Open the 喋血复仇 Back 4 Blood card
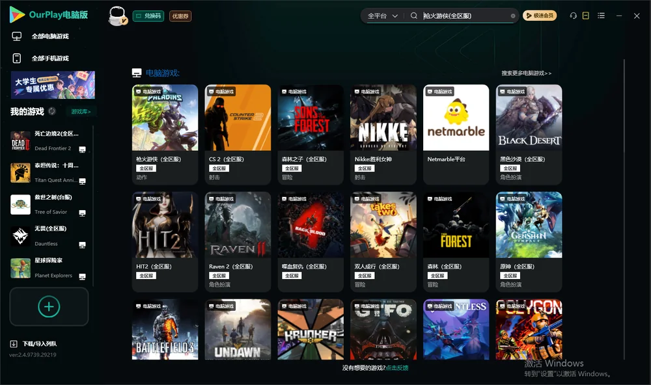This screenshot has height=385, width=651. pyautogui.click(x=311, y=242)
